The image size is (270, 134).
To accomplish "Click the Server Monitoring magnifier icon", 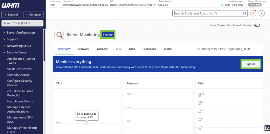I will coord(59,35).
